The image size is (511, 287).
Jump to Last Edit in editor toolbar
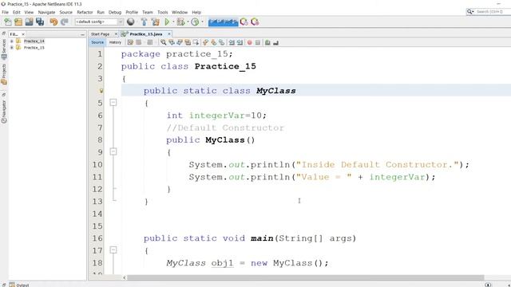tap(130, 42)
